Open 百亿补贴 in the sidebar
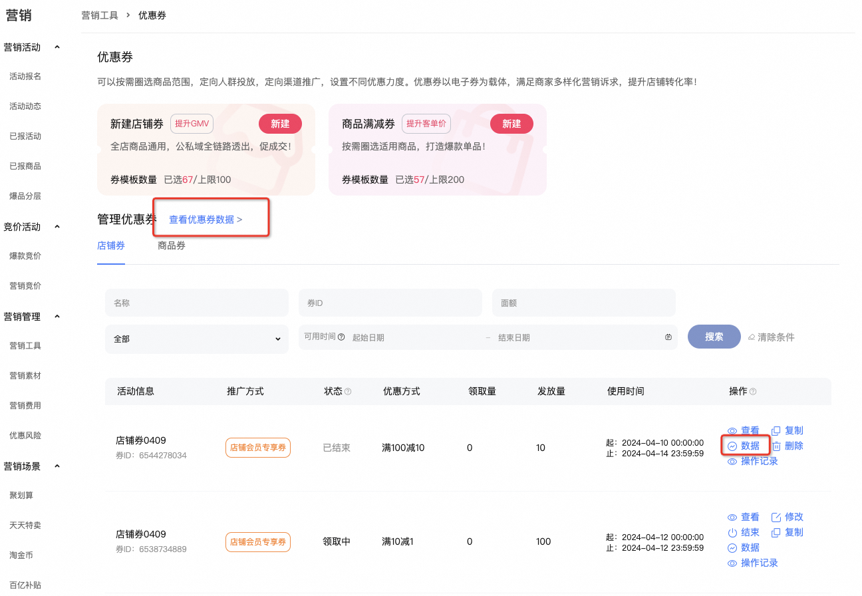This screenshot has height=596, width=862. pyautogui.click(x=25, y=585)
